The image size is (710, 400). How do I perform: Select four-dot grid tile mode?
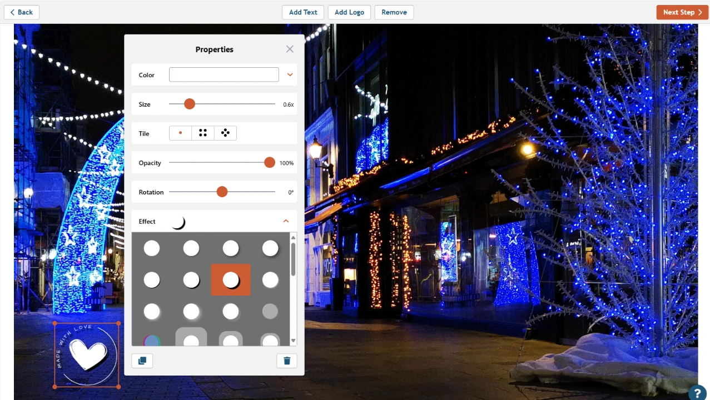[203, 133]
